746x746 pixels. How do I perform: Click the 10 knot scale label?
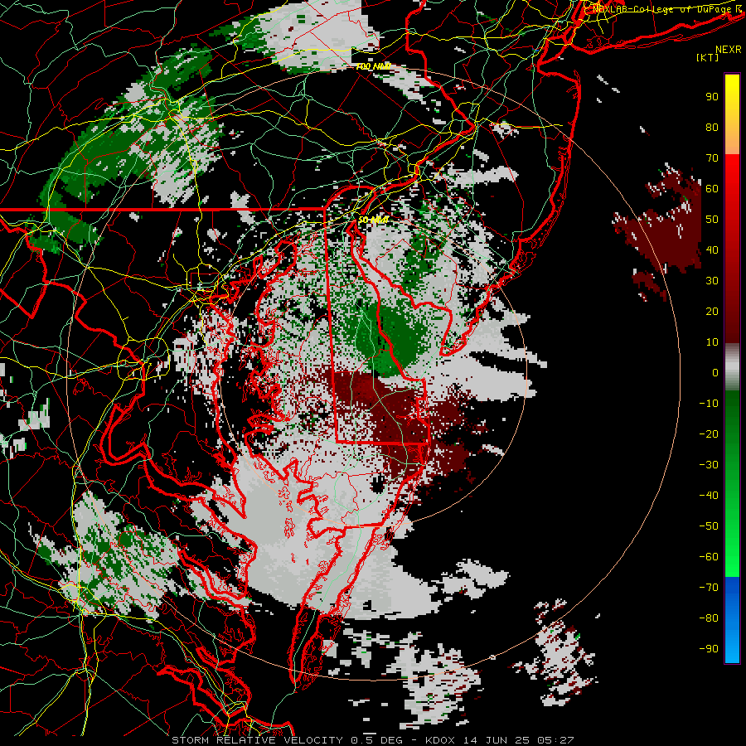[712, 342]
